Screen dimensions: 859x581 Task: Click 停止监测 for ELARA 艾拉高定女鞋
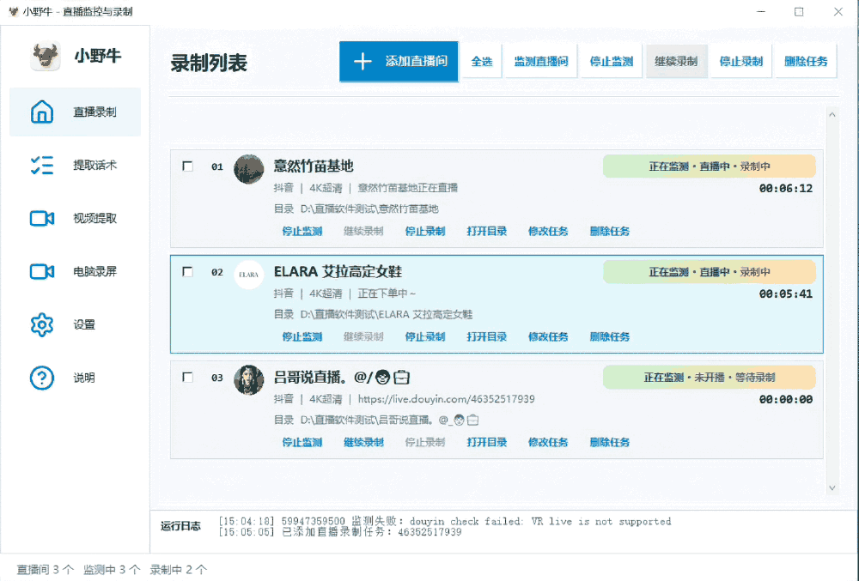pos(302,337)
